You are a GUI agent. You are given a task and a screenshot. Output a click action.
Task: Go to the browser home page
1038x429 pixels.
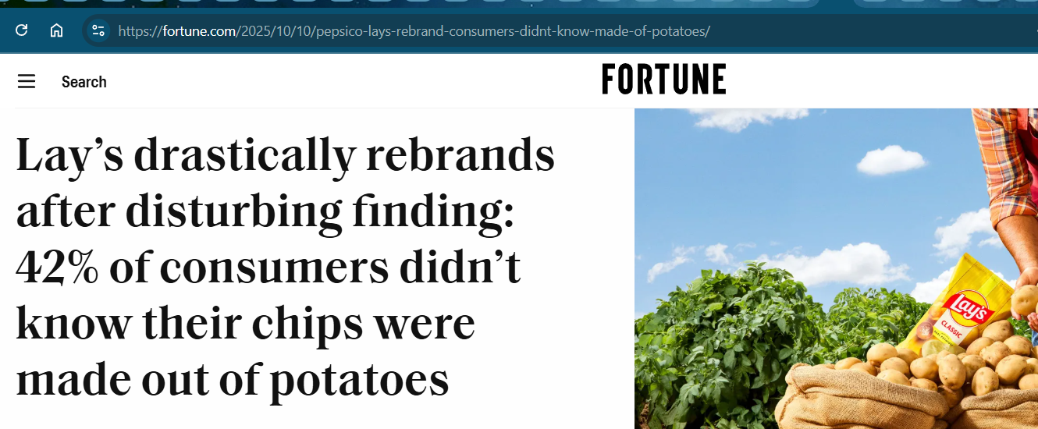pyautogui.click(x=56, y=30)
